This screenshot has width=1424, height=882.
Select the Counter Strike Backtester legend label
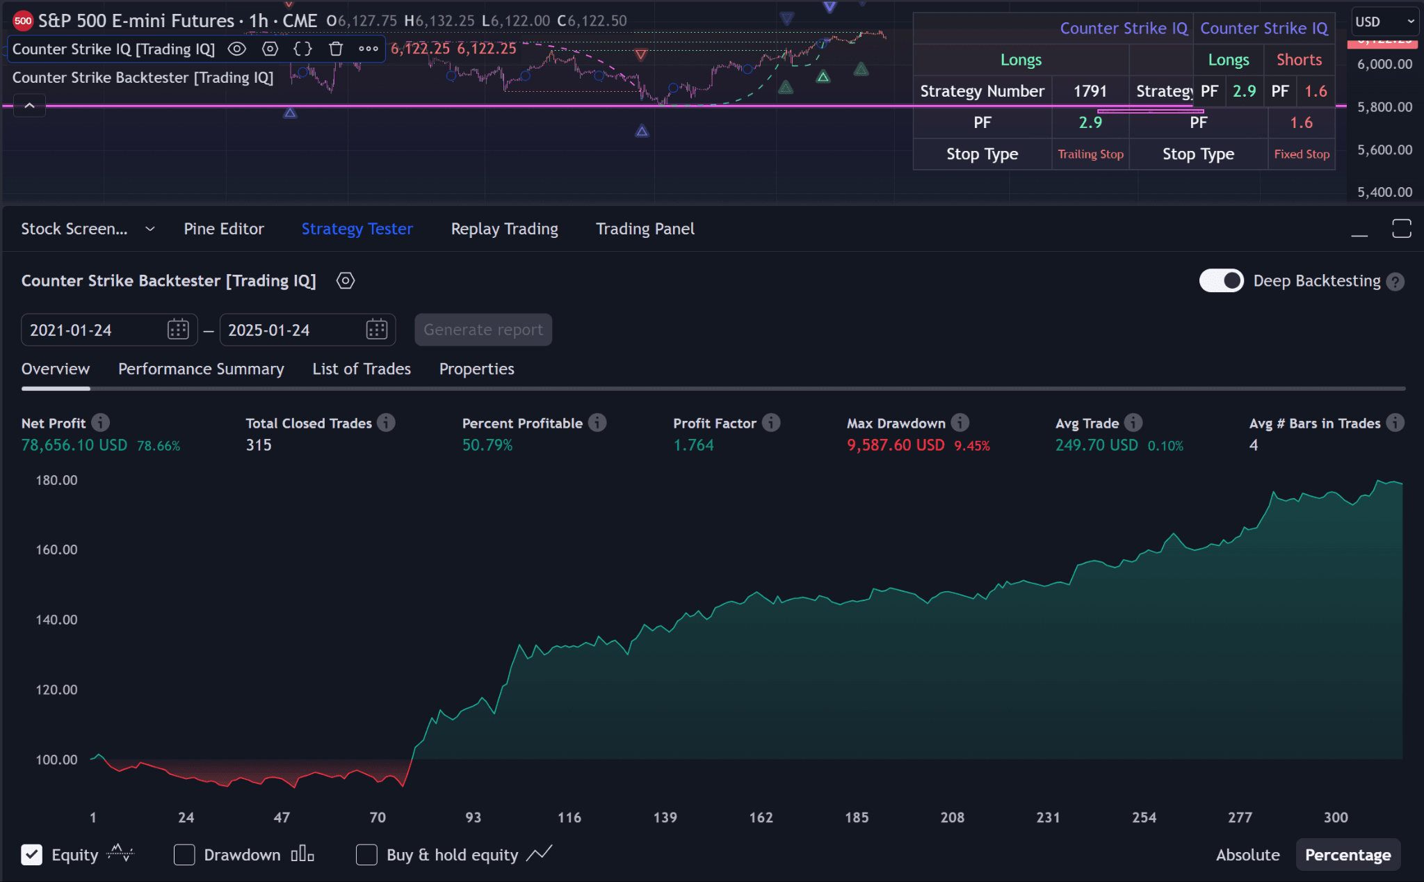pyautogui.click(x=143, y=78)
